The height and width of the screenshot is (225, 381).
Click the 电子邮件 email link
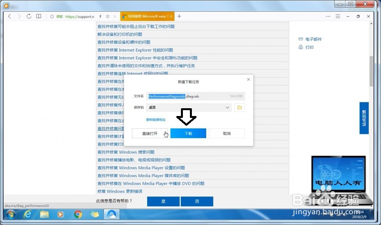click(310, 39)
